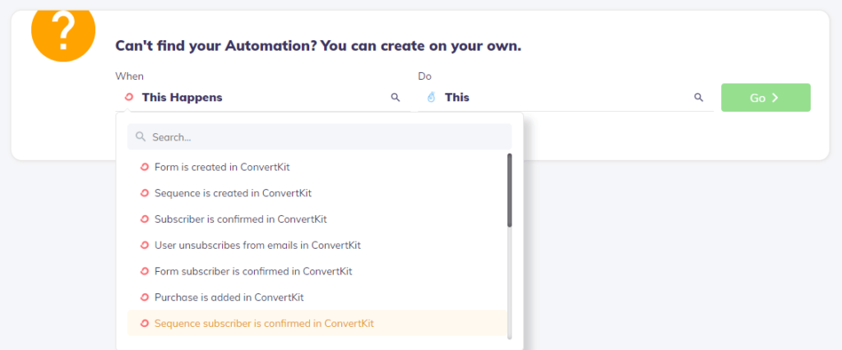Click the dropdown list scrollbar thumb

[510, 190]
